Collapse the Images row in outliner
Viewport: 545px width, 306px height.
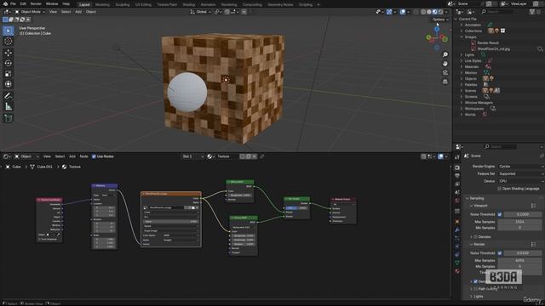[462, 37]
